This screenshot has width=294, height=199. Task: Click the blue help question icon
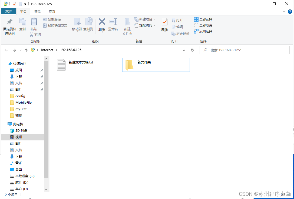point(290,12)
